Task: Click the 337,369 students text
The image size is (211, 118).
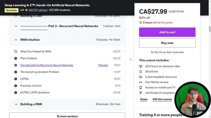Action: point(59,10)
